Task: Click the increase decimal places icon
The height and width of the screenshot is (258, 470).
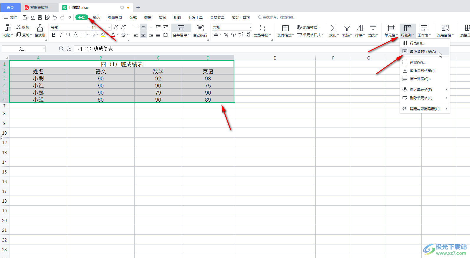Action: 241,35
